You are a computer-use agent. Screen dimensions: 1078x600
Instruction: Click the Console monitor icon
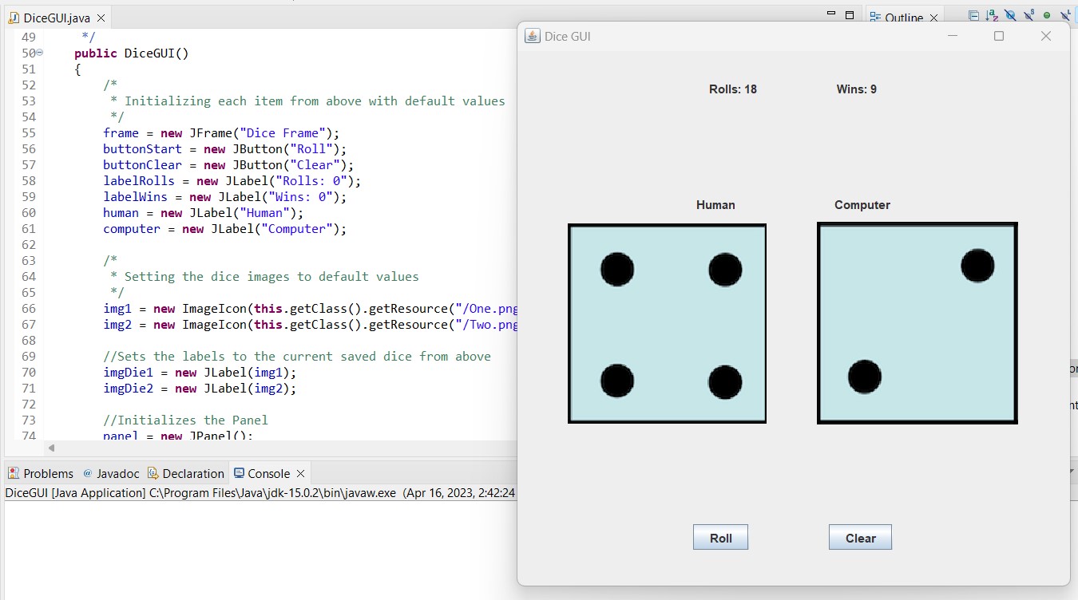pyautogui.click(x=240, y=473)
